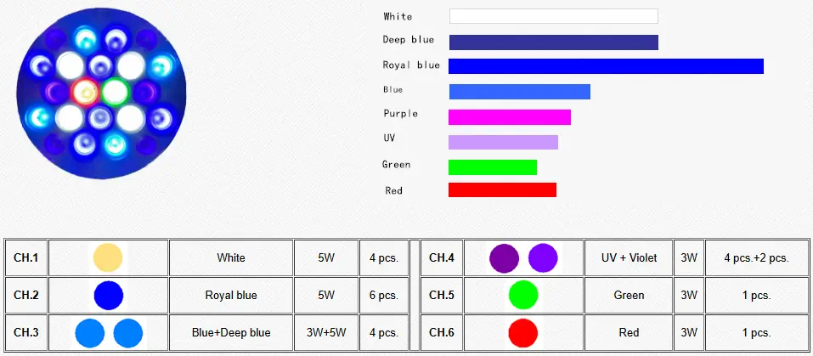Click the Red chart bar
813x356 pixels.
point(502,190)
